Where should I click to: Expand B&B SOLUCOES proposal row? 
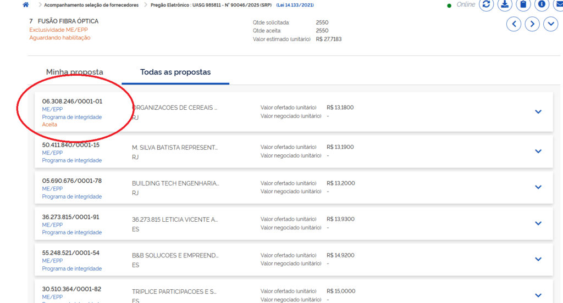[x=538, y=259]
